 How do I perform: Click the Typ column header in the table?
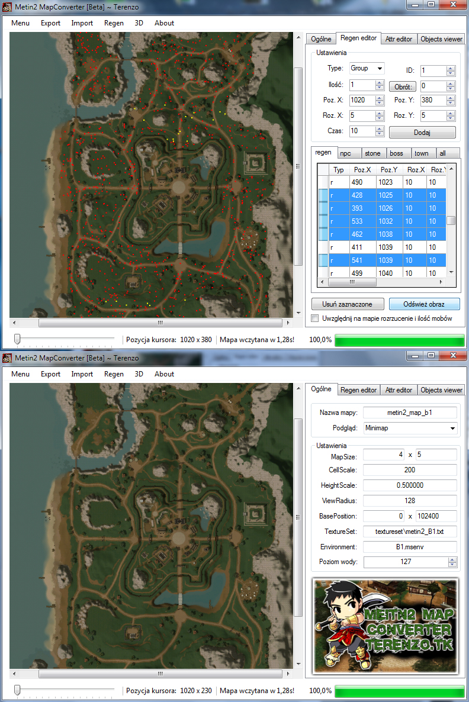[339, 170]
